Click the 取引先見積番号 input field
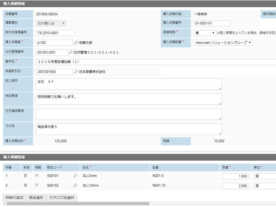Image resolution: width=276 pixels, height=207 pixels. pos(55,33)
